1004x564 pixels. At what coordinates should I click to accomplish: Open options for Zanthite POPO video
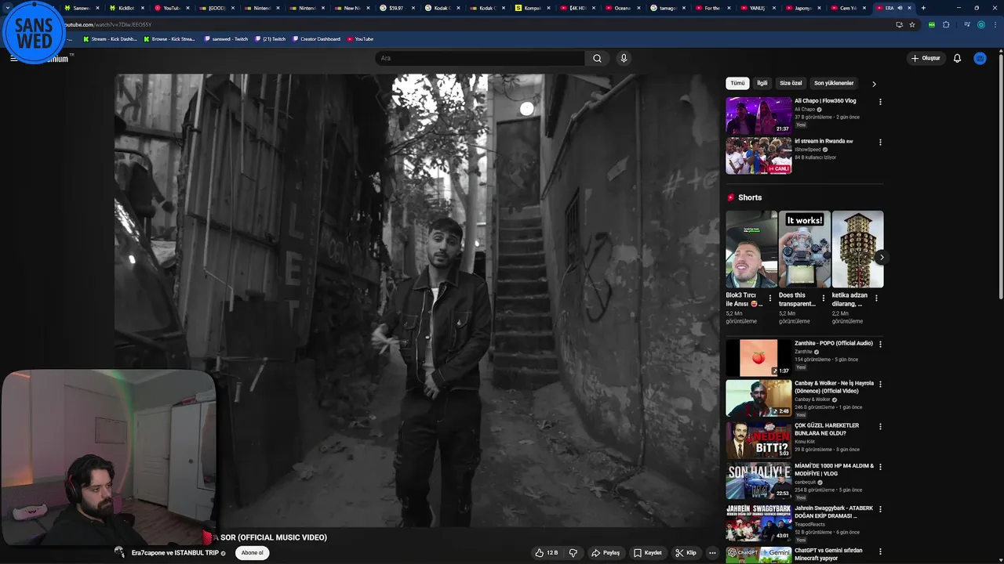click(x=880, y=344)
